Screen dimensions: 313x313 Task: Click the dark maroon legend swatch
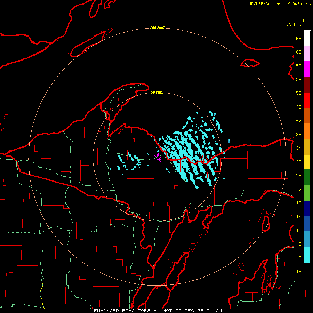point(307,85)
